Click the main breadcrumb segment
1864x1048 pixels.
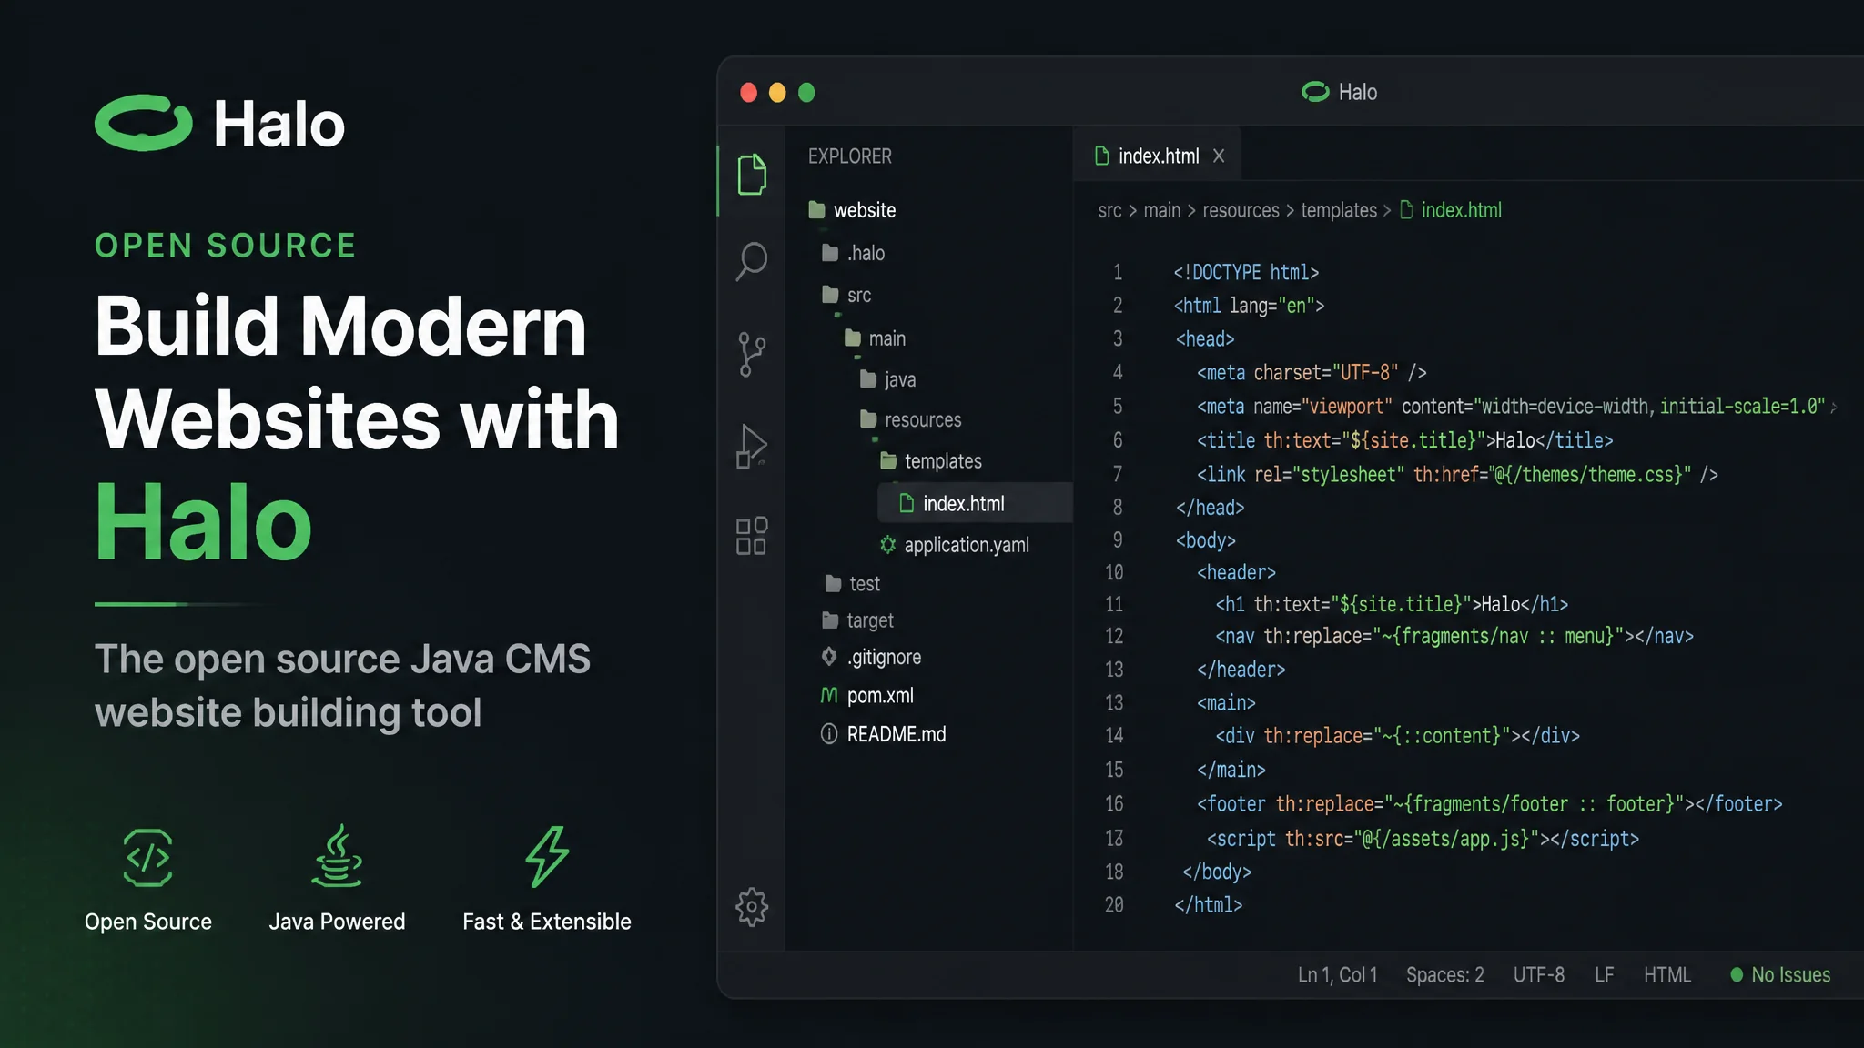[x=1162, y=210]
